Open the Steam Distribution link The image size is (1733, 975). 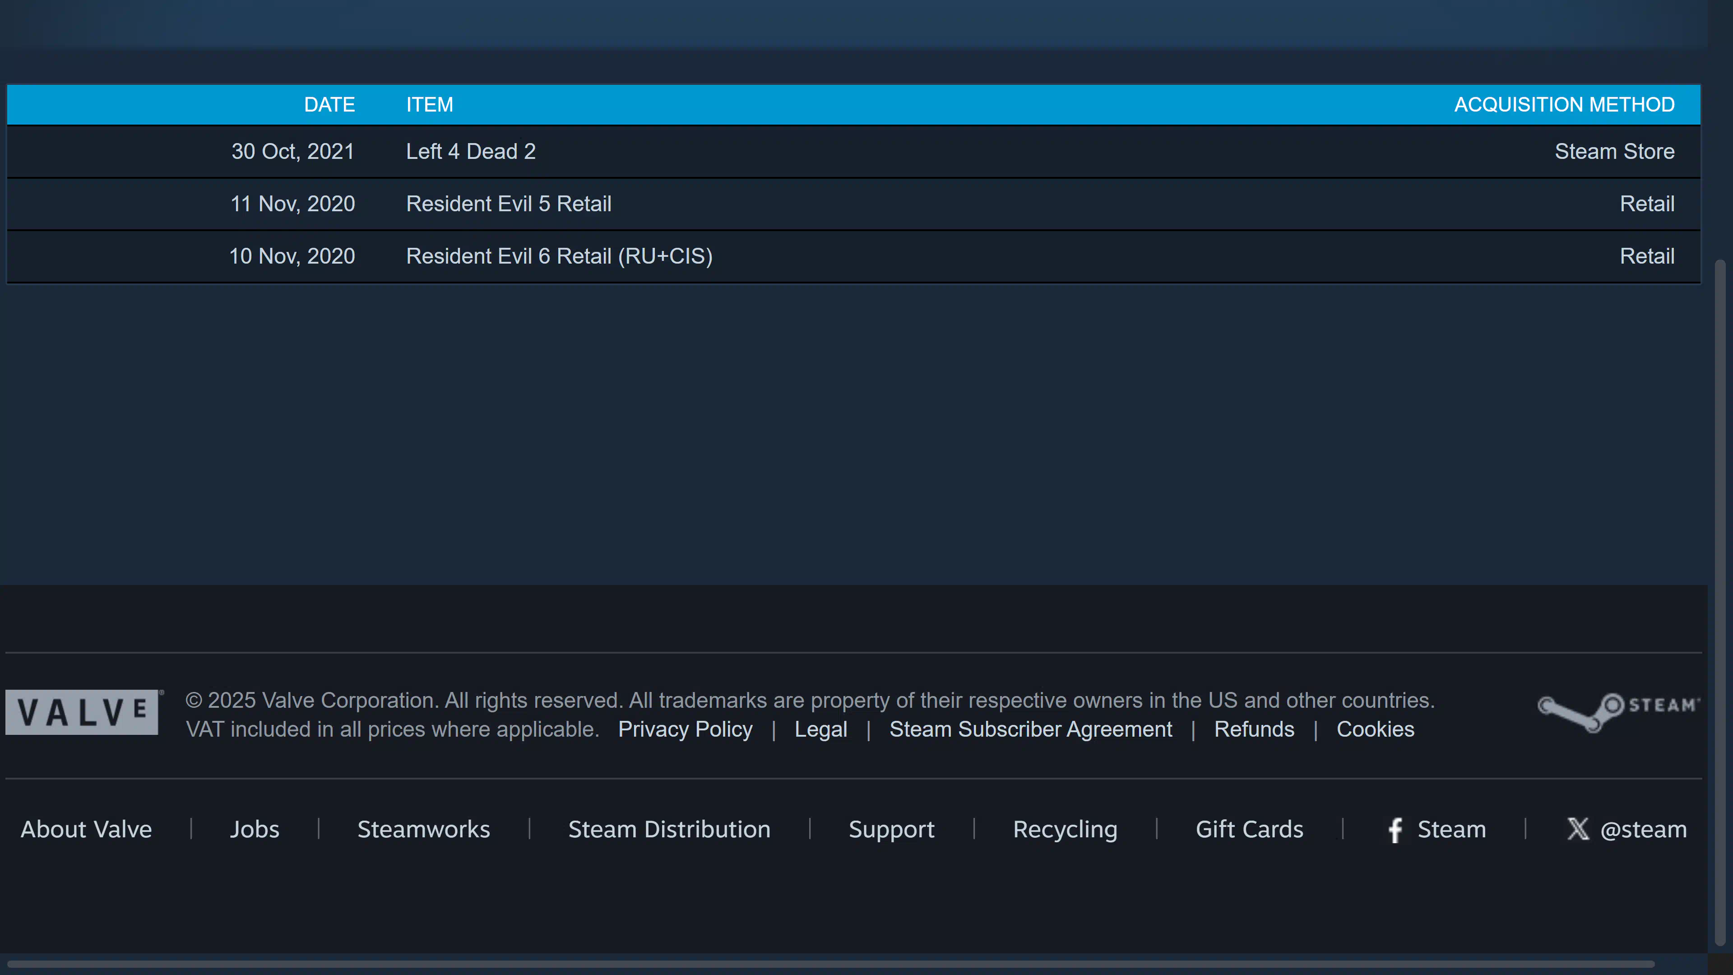coord(669,830)
